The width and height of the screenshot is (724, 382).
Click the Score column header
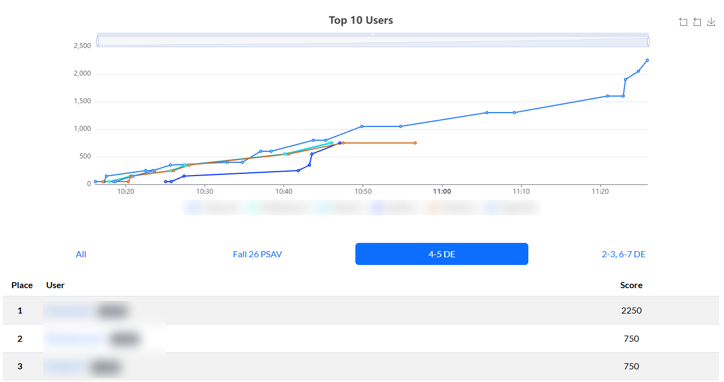(631, 285)
